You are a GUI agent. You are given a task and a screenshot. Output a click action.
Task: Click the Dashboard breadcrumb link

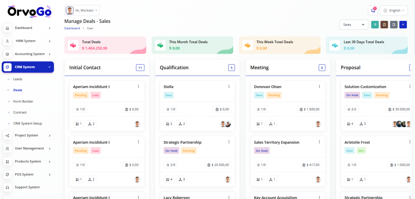point(72,28)
